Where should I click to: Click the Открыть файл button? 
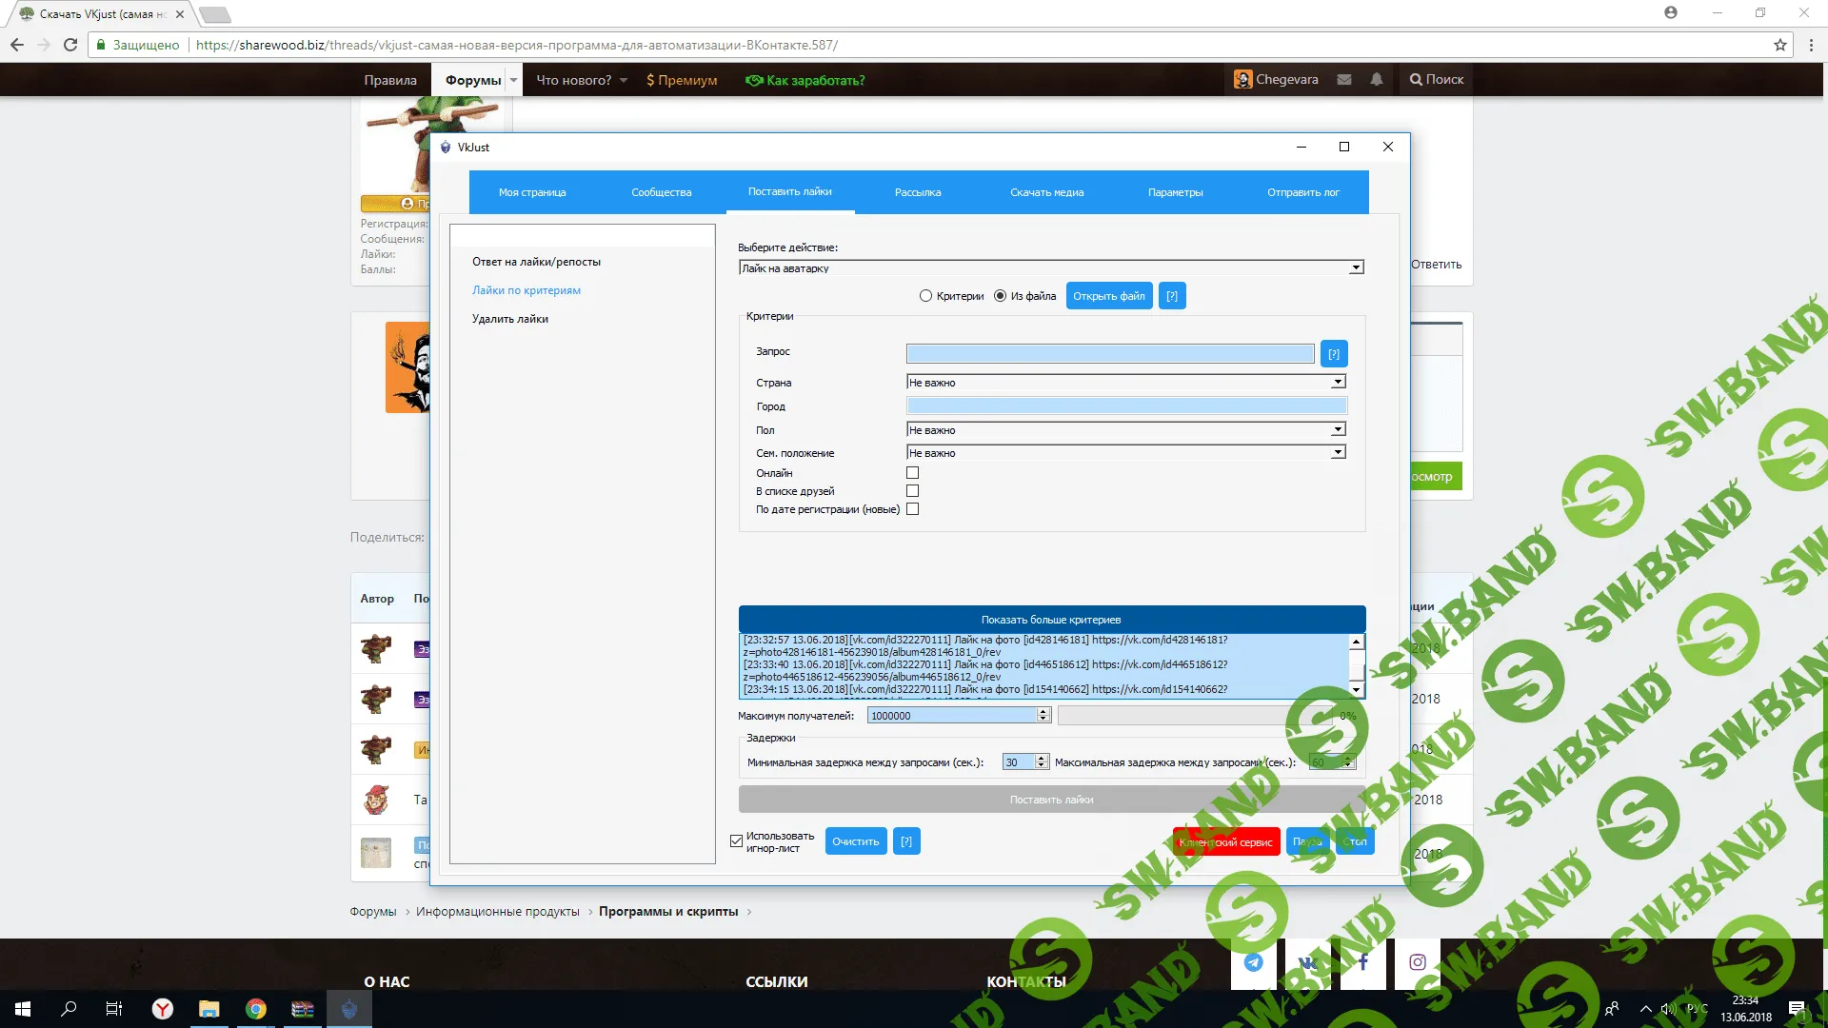point(1108,296)
